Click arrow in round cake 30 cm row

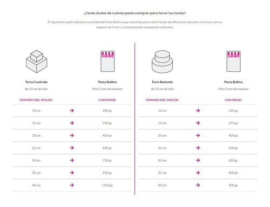(198, 160)
